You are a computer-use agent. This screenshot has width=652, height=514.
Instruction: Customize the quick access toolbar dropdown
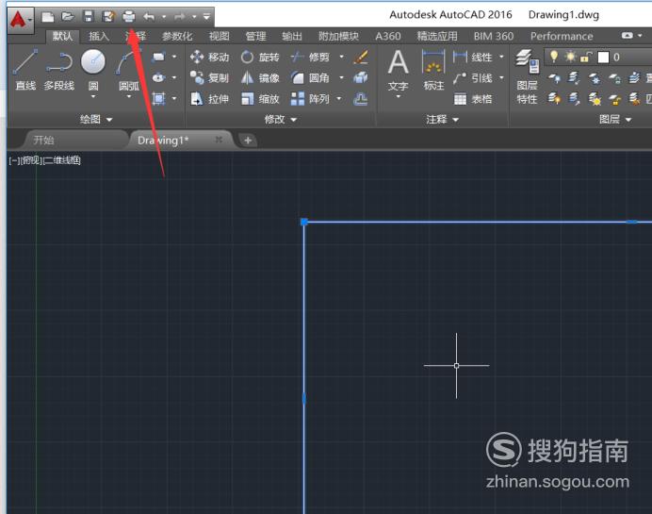[206, 17]
